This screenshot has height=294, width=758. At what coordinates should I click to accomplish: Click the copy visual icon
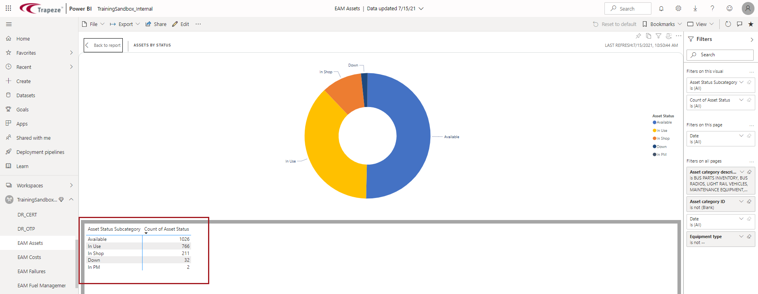click(648, 36)
